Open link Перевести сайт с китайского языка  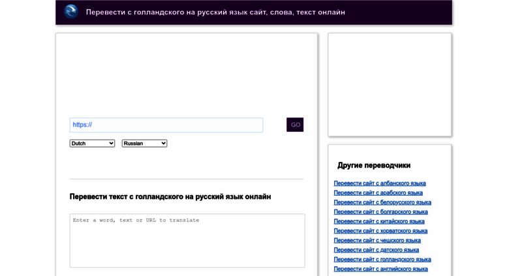(x=379, y=221)
